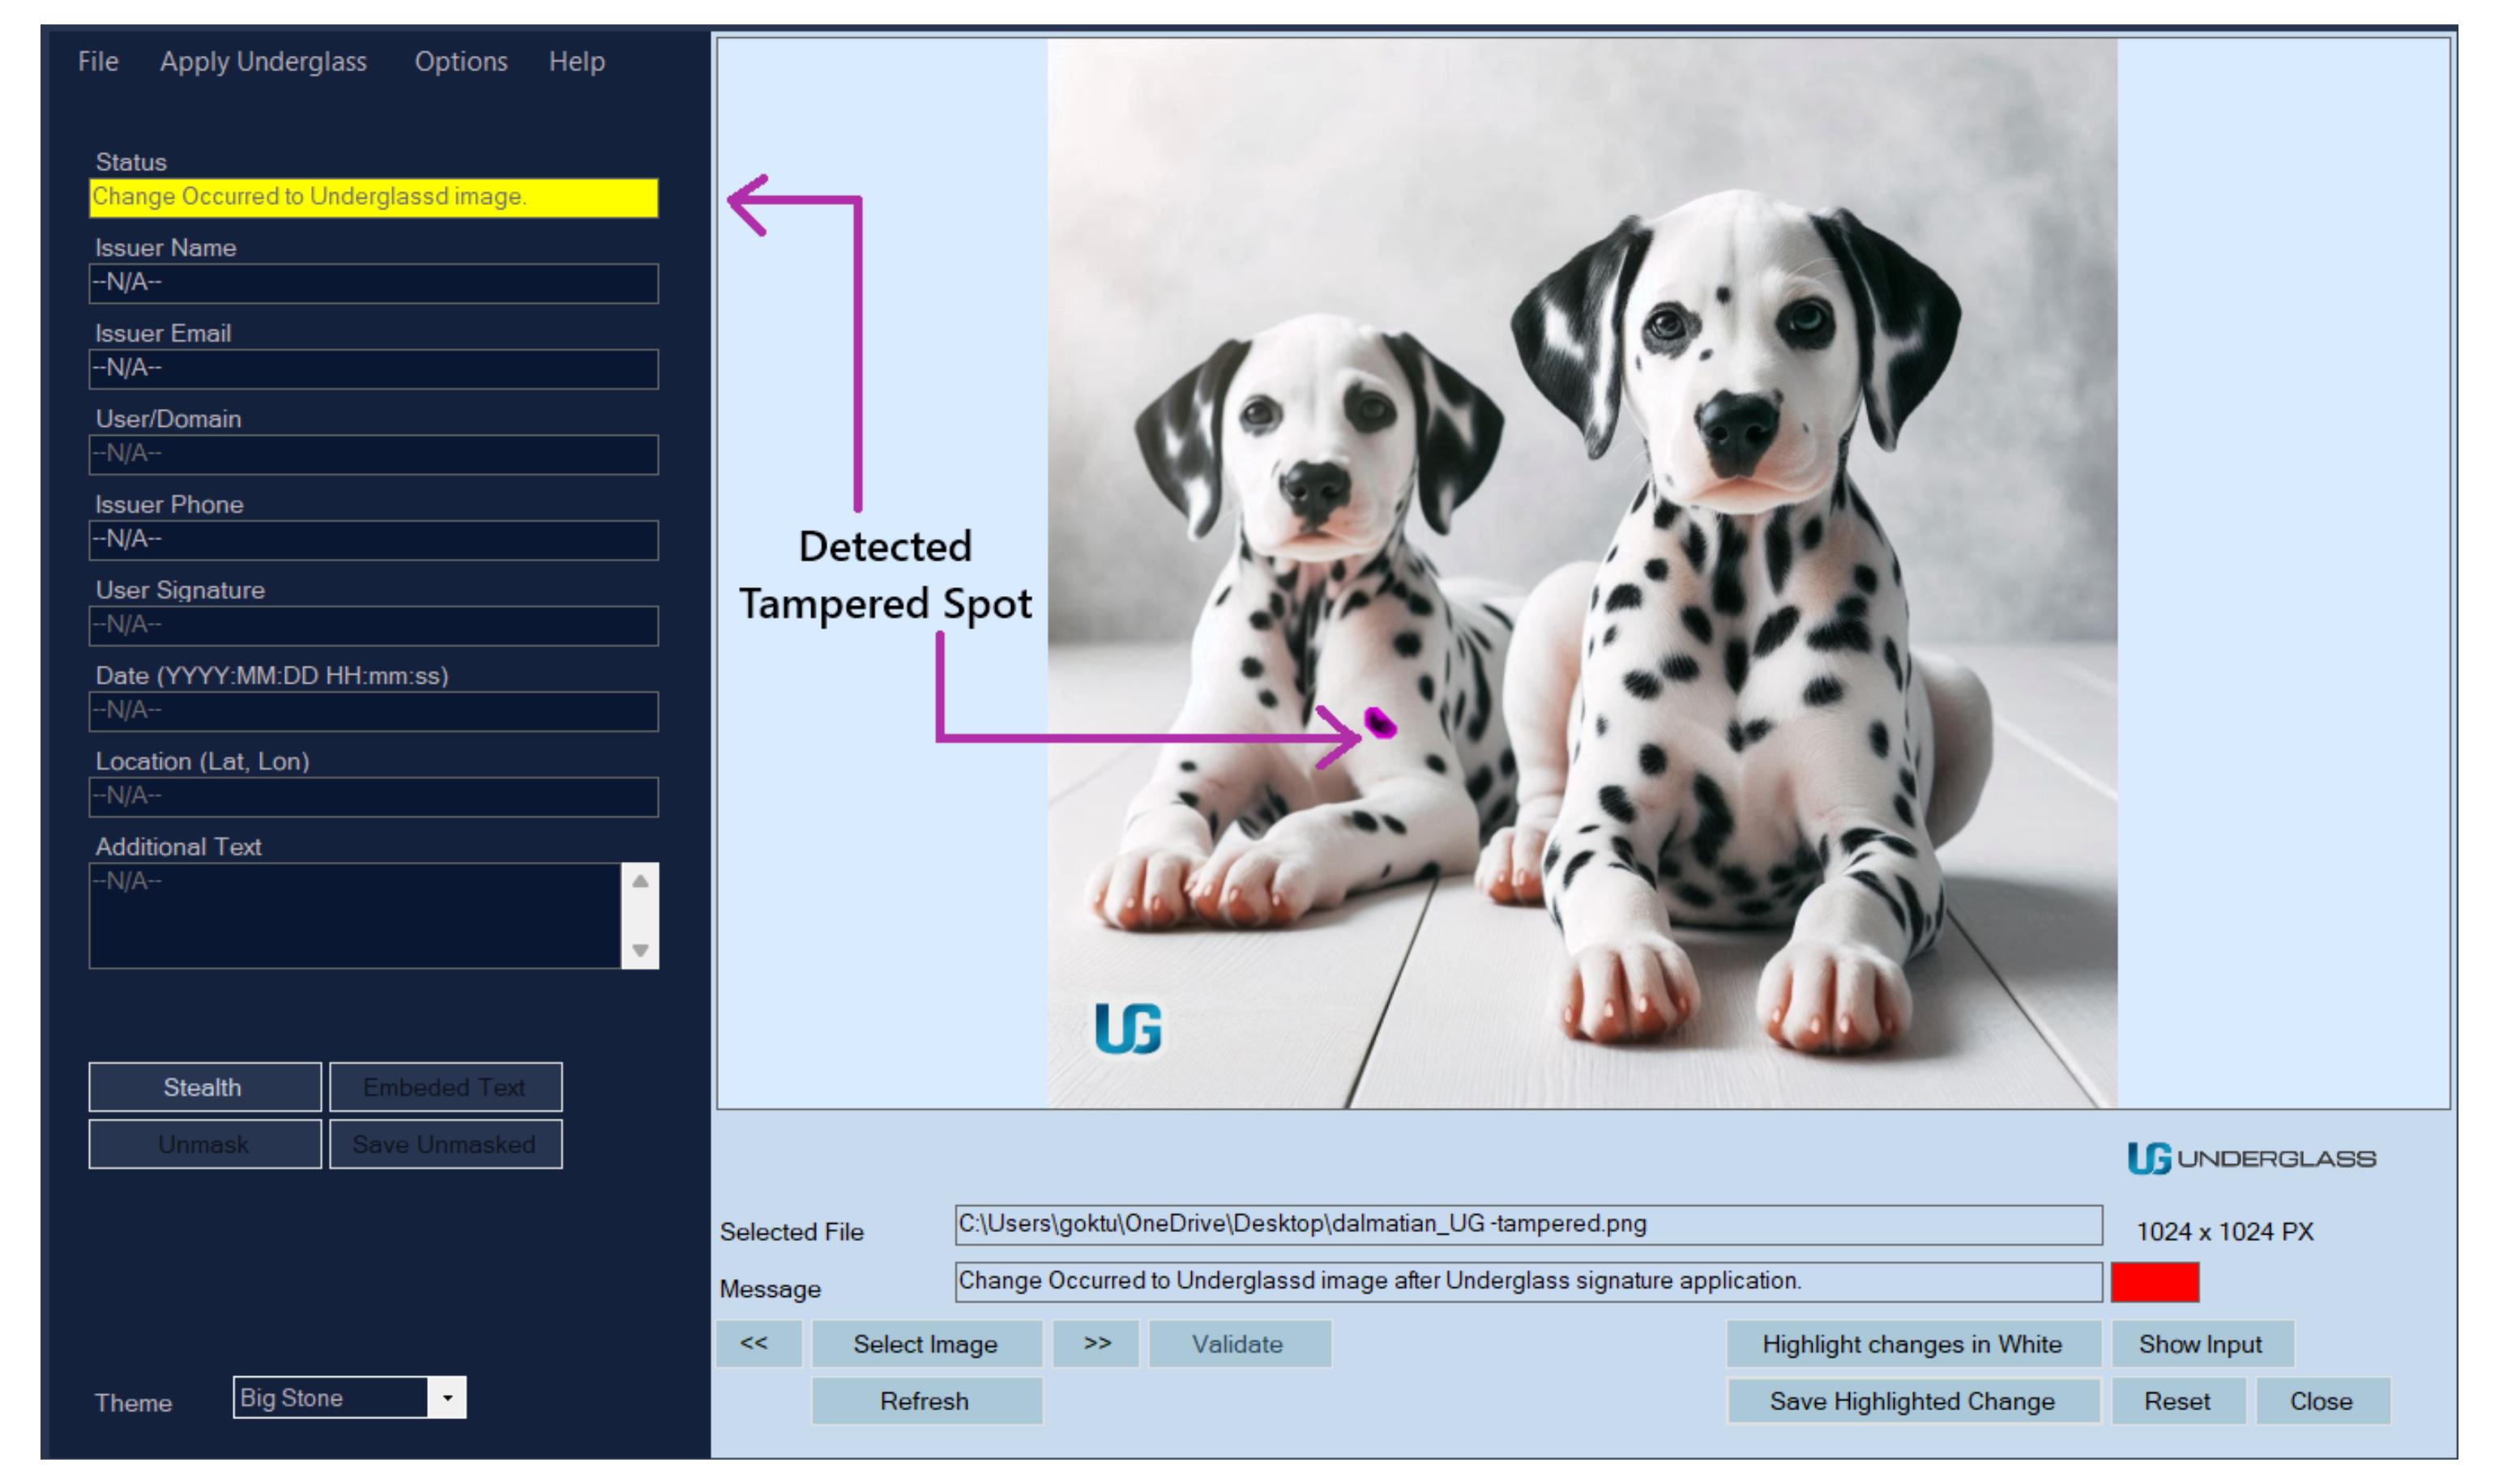Click the Issuer Email field

coord(373,369)
